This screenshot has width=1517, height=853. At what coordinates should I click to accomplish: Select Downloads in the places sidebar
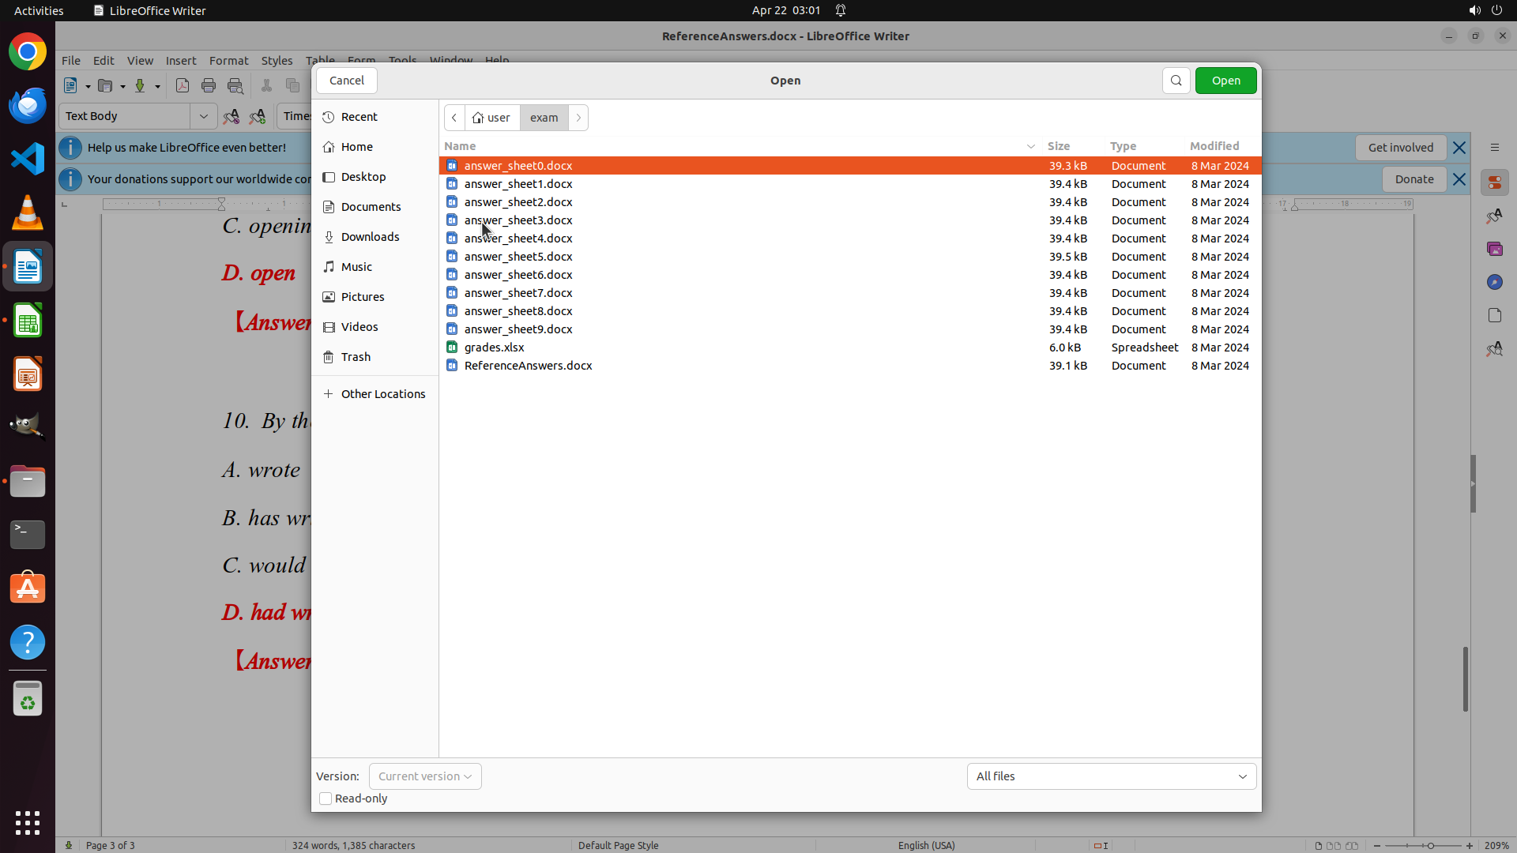(370, 237)
